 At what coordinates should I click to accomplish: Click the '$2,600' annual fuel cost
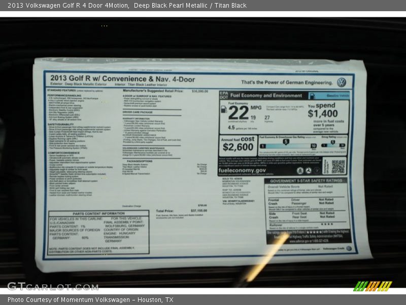pos(238,147)
